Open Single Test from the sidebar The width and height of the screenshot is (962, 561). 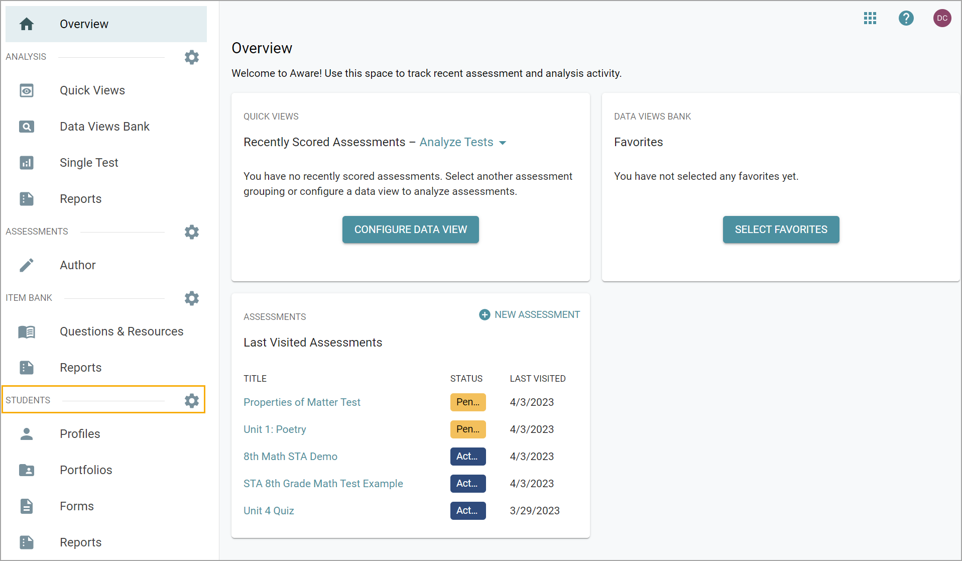pos(89,163)
